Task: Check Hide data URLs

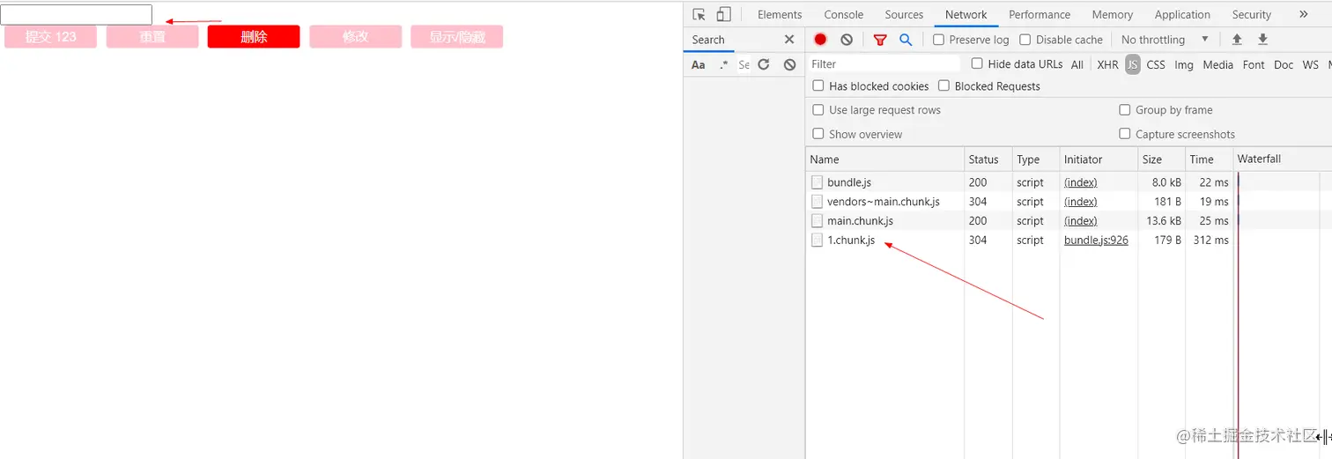Action: pos(977,63)
